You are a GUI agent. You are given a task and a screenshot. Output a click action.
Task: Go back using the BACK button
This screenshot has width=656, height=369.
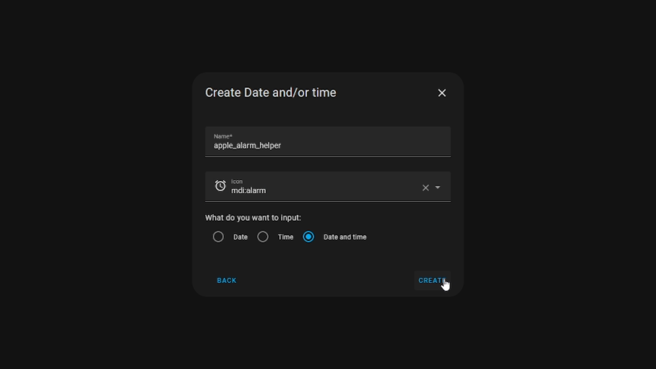pyautogui.click(x=226, y=280)
